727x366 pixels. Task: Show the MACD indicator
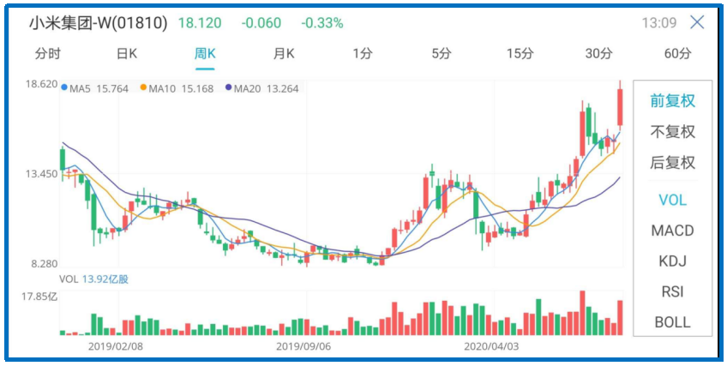672,231
